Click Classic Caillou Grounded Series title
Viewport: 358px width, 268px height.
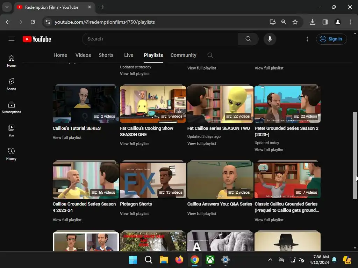(287, 207)
